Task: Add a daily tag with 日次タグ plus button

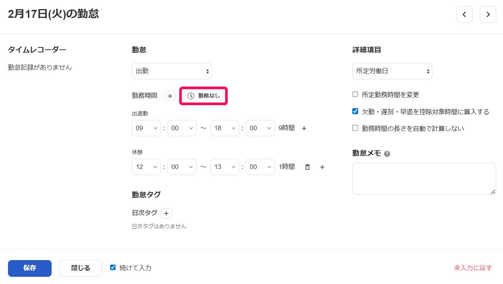Action: (166, 213)
